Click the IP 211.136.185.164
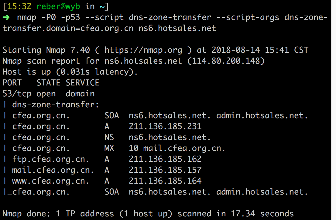 (165, 181)
